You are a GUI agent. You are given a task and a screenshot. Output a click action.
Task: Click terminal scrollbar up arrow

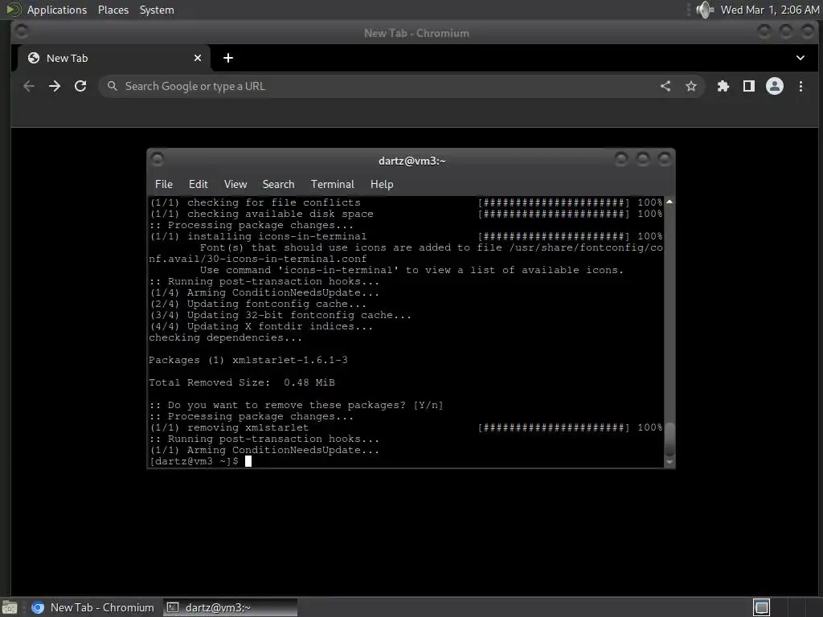(669, 202)
